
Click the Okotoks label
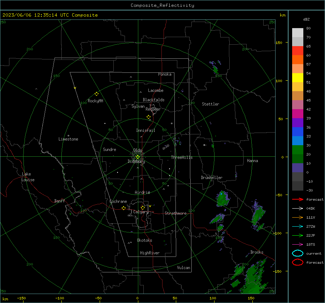[x=144, y=240]
